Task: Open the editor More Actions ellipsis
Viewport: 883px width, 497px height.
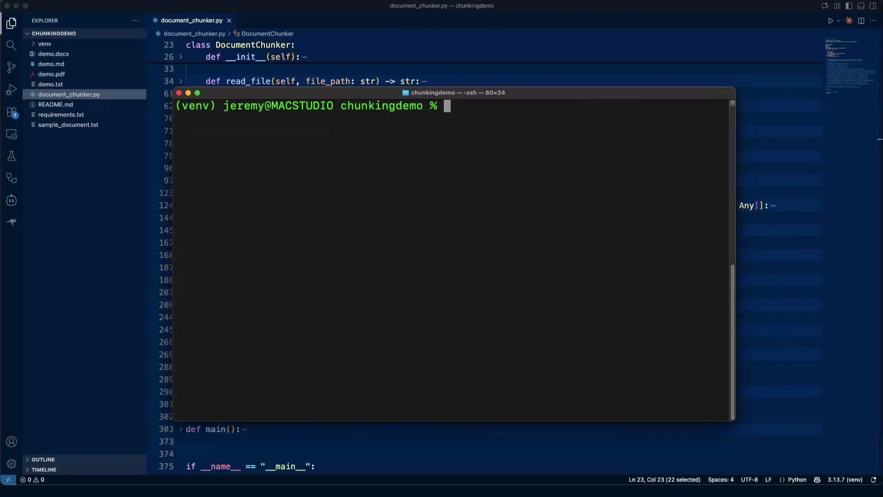Action: [x=873, y=21]
